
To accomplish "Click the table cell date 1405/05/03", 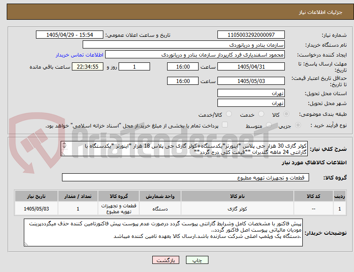I will pos(36,209).
